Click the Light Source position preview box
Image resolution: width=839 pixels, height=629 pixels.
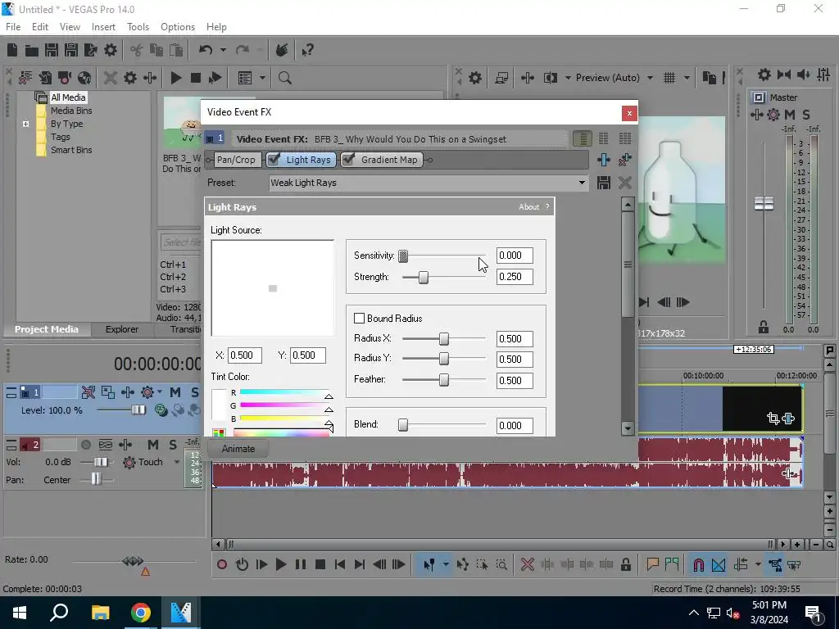(272, 288)
